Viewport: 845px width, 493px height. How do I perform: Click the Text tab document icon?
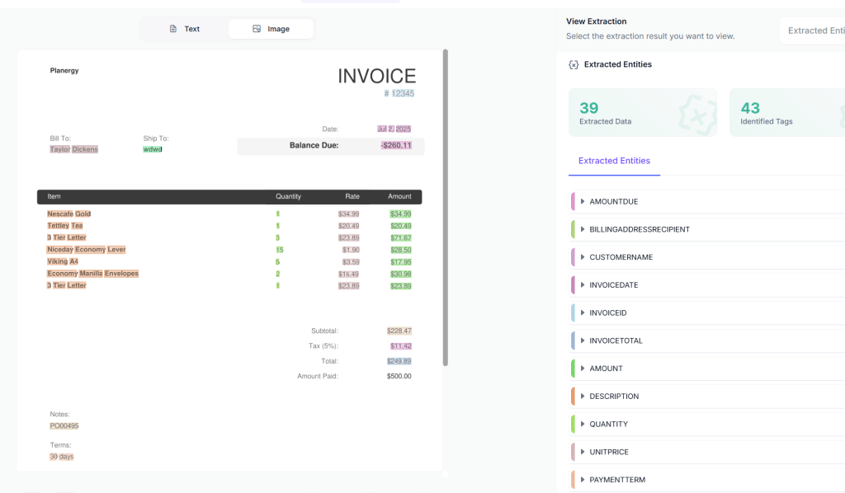pyautogui.click(x=173, y=29)
